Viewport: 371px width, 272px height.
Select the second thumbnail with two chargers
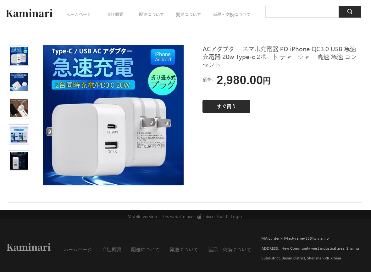[19, 82]
